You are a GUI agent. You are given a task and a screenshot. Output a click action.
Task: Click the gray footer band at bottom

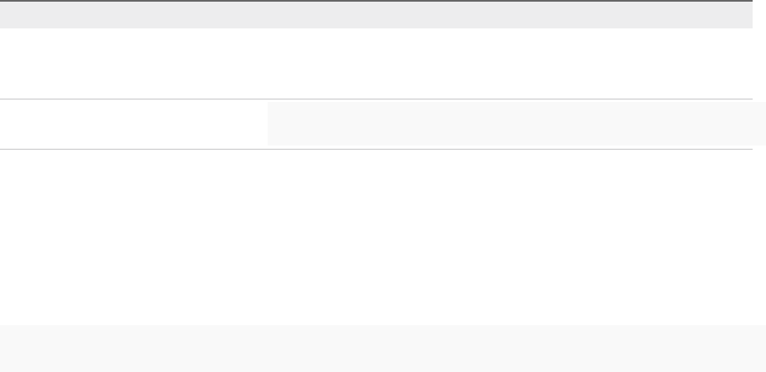tap(383, 349)
